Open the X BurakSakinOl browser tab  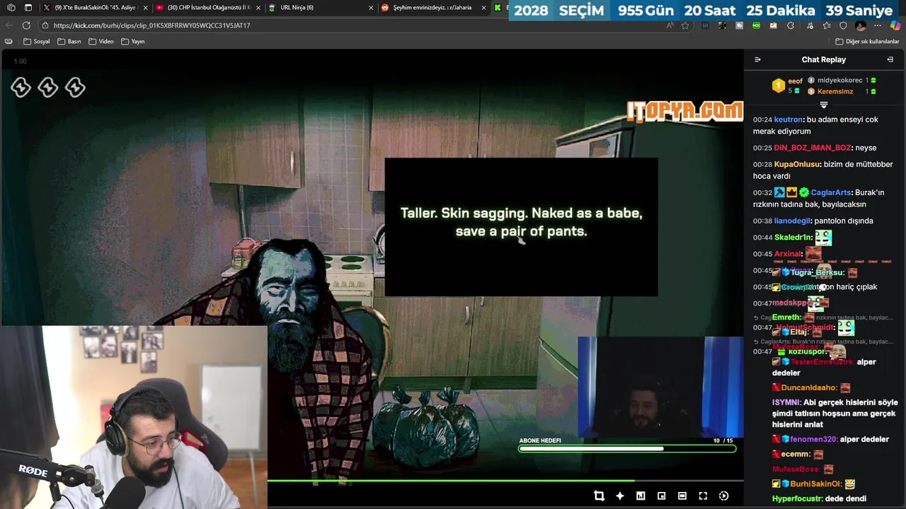(95, 8)
